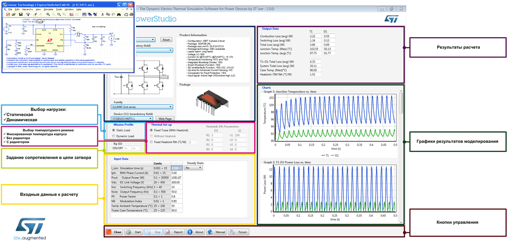The width and height of the screenshot is (507, 241).
Task: Click the Report button
Action: click(x=174, y=232)
